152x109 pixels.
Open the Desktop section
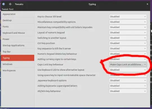point(17,20)
